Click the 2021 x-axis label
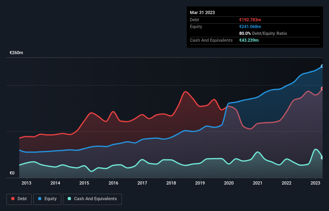329x211 pixels. point(257,183)
